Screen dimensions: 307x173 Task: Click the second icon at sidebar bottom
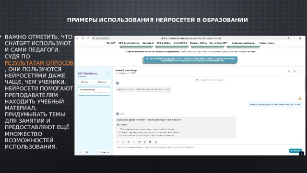pos(86,152)
